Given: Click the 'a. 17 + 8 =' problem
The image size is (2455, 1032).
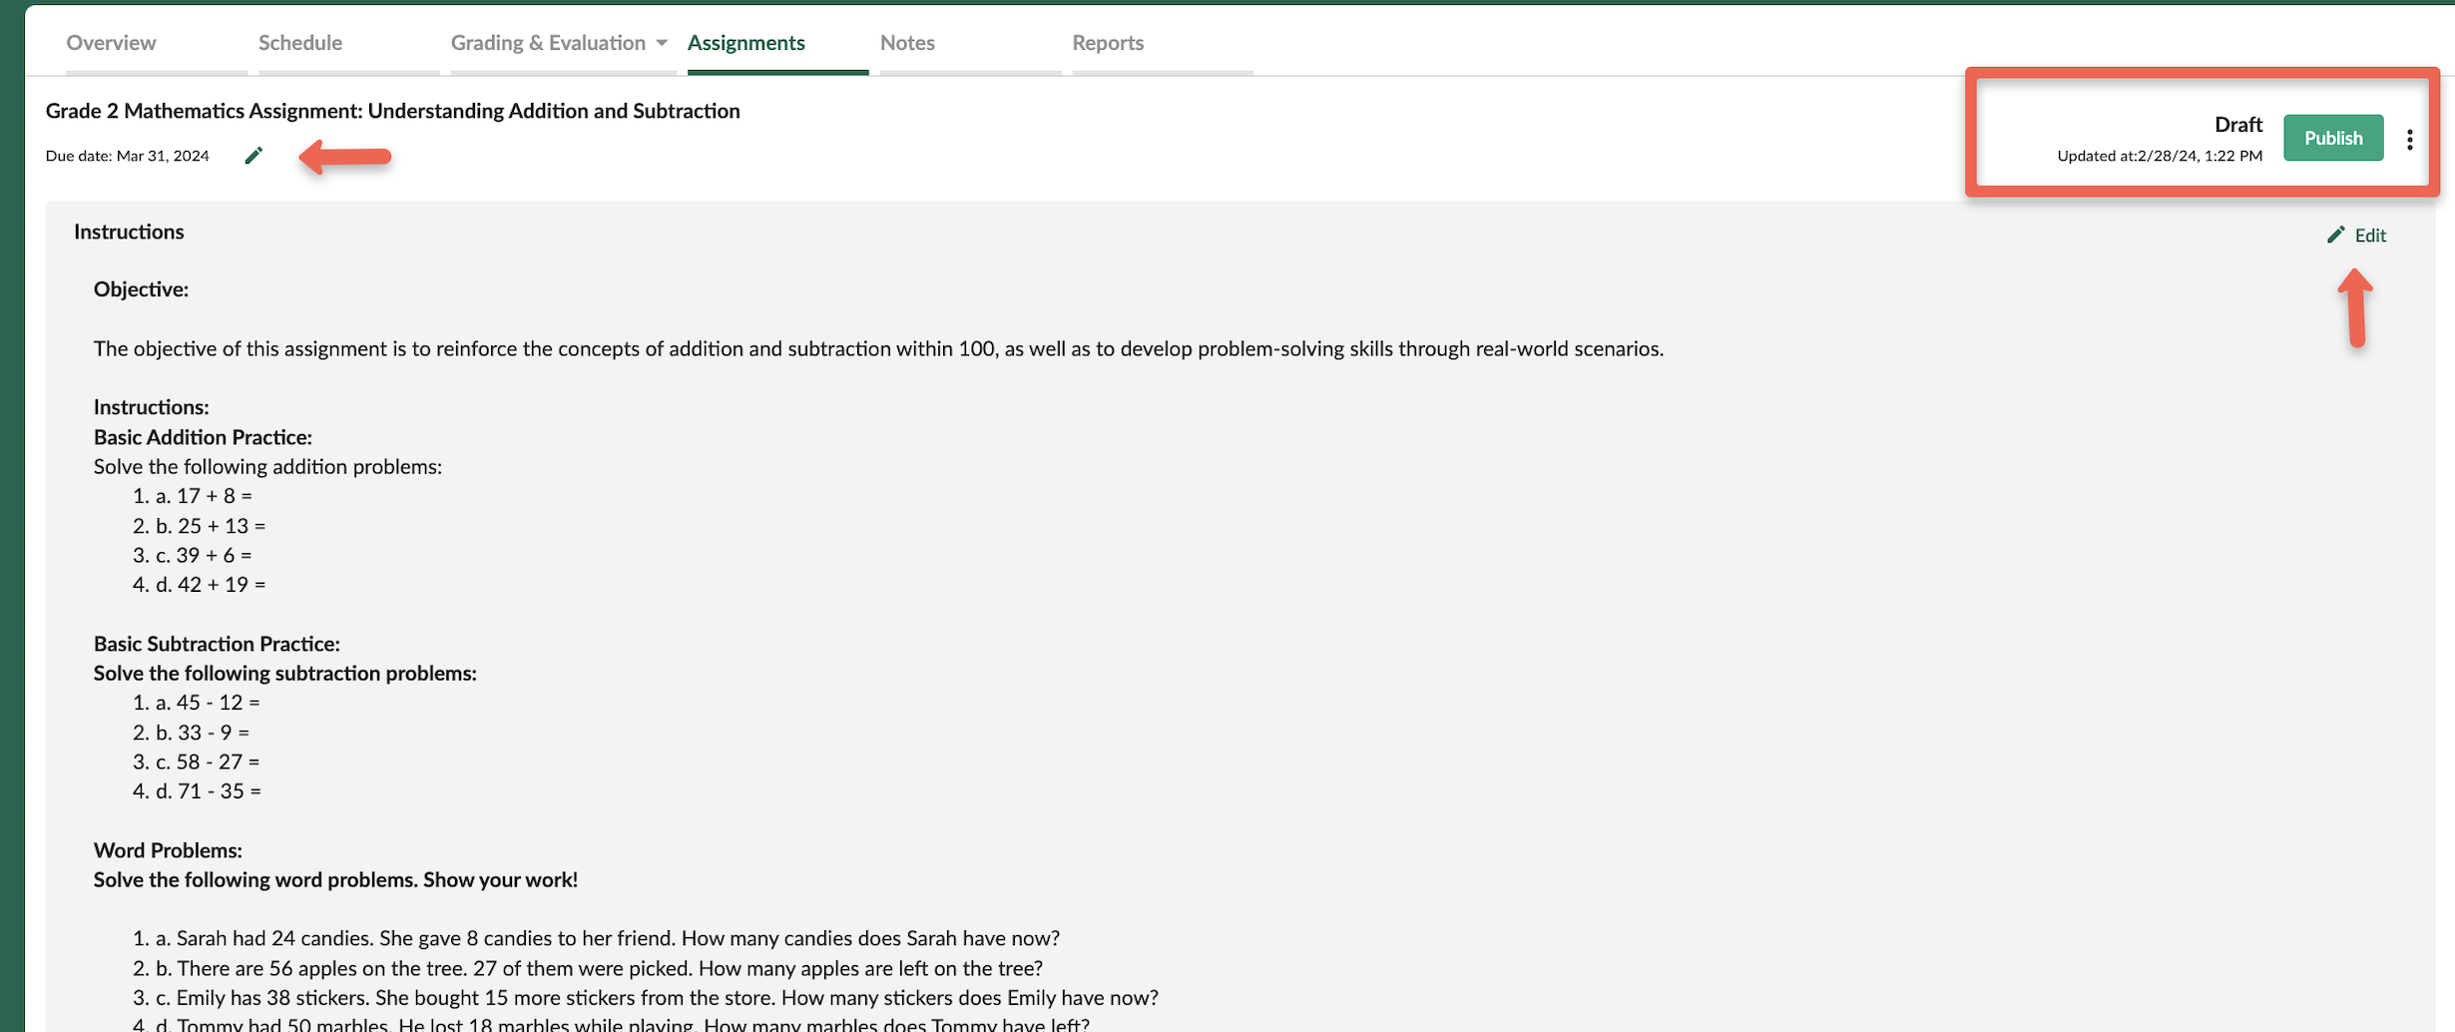Looking at the screenshot, I should tap(204, 496).
